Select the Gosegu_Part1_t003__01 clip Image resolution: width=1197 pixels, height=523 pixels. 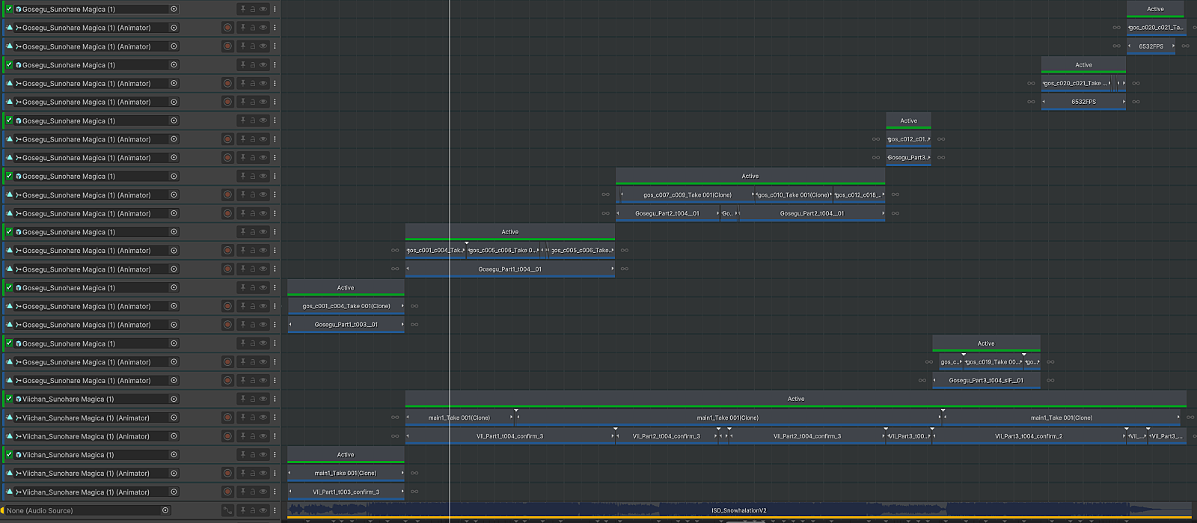(346, 325)
